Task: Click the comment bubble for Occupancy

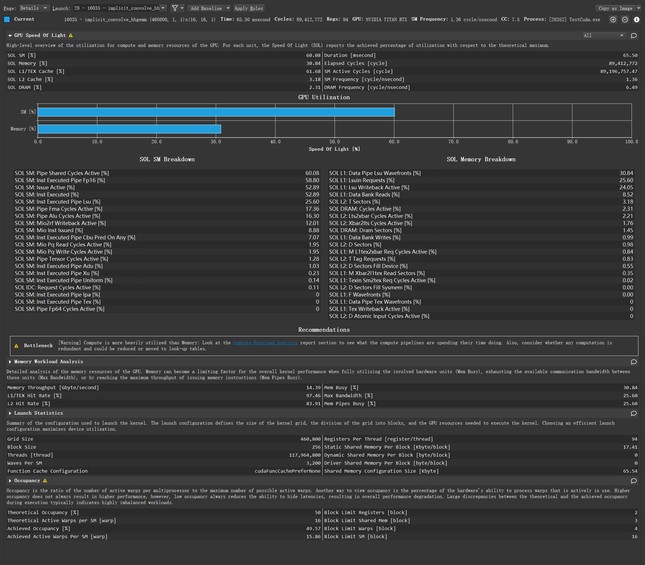Action: pos(634,481)
